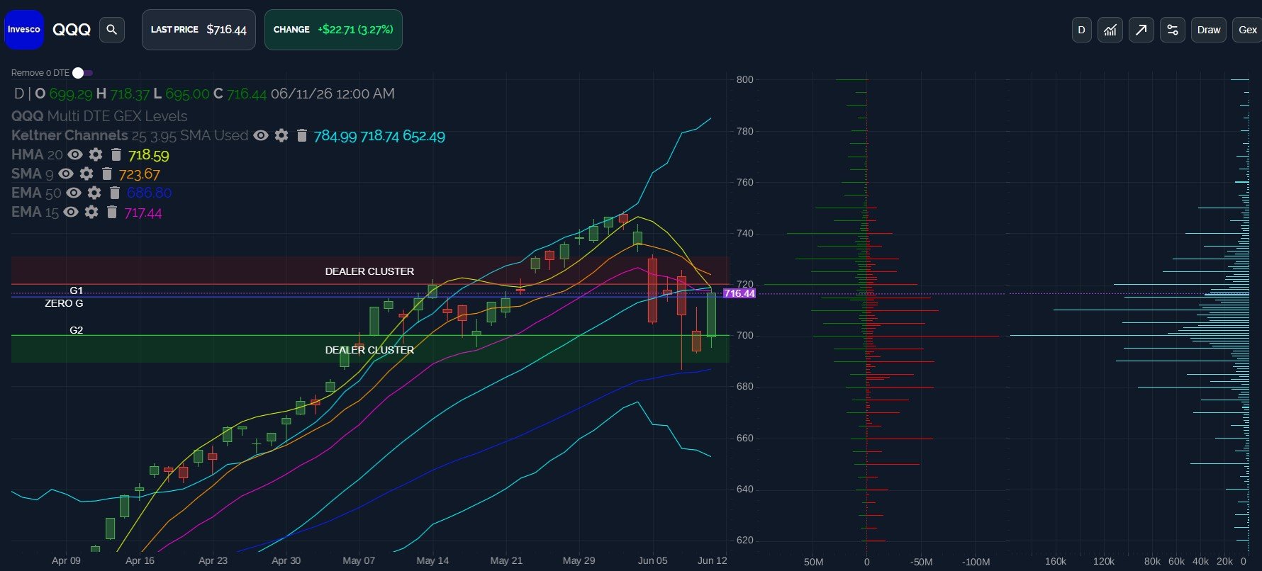Viewport: 1262px width, 571px height.
Task: Hide the EMA 15 line
Action: 71,212
